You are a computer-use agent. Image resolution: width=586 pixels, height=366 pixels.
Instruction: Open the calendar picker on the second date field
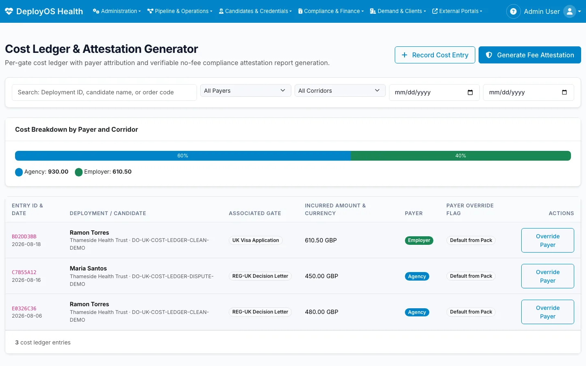(x=564, y=92)
